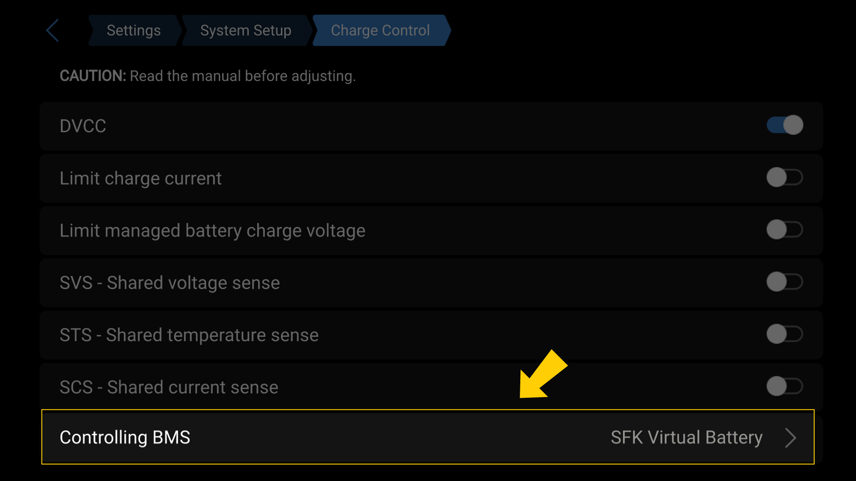Navigate back using the left chevron arrow
The width and height of the screenshot is (856, 481).
(52, 30)
